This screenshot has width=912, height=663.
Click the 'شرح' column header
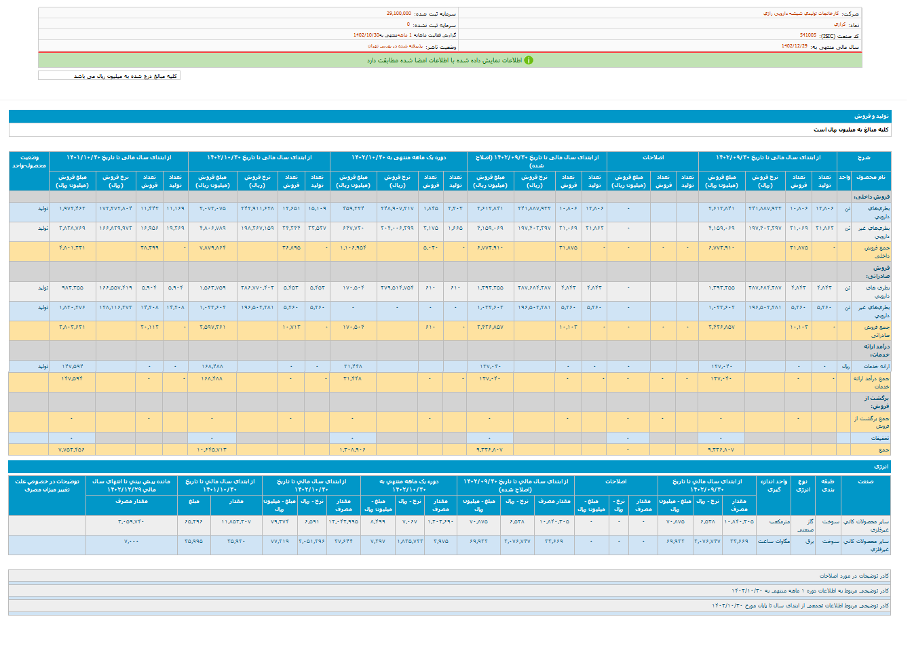point(863,157)
